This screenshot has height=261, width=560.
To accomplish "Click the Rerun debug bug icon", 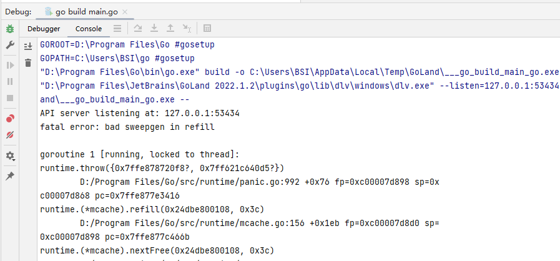I will pyautogui.click(x=10, y=29).
